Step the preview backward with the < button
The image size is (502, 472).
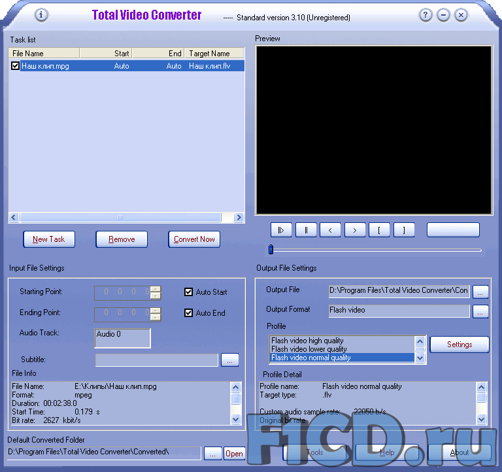tap(330, 230)
